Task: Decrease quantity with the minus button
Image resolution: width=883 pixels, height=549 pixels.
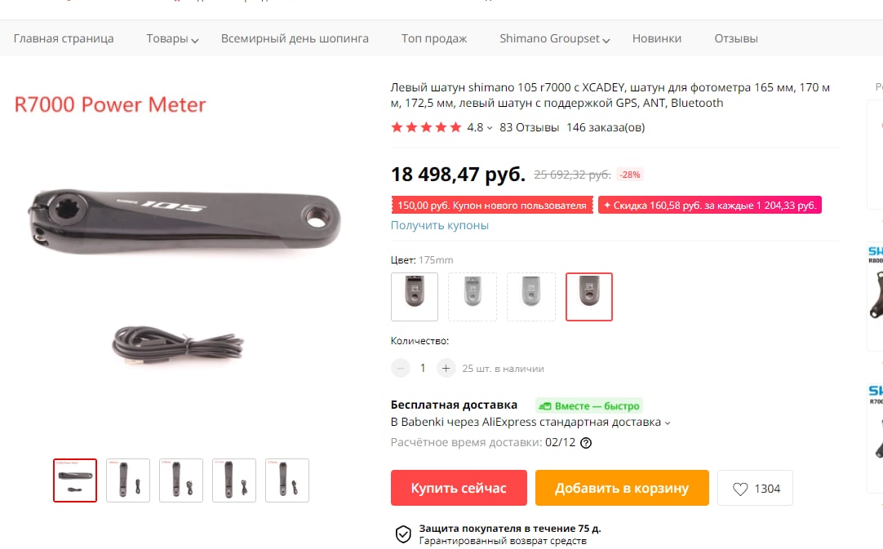Action: click(401, 368)
